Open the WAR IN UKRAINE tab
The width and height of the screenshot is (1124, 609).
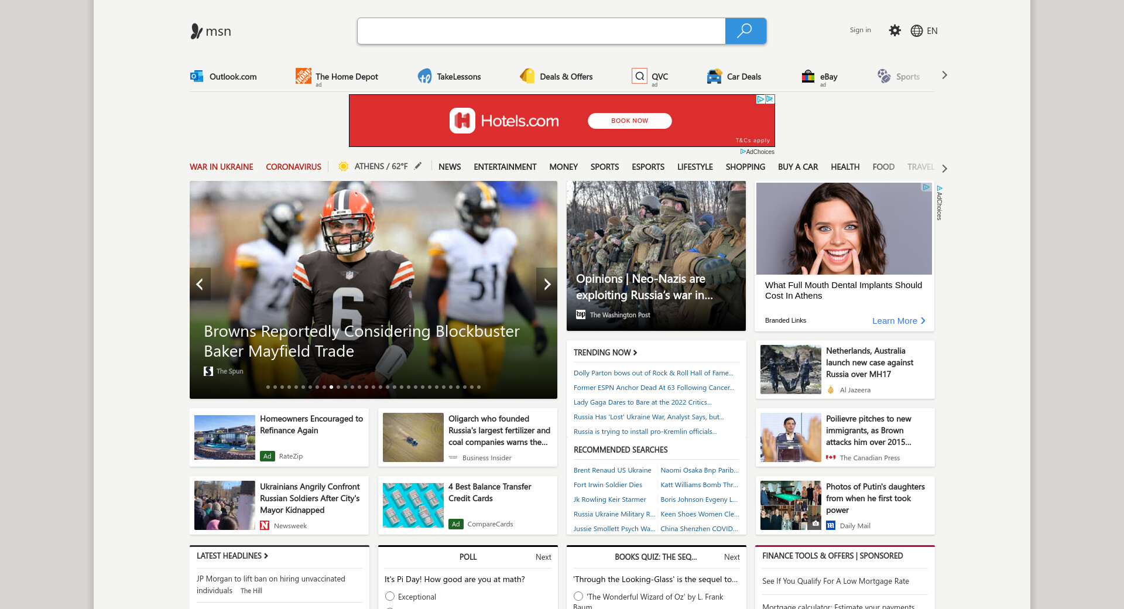point(221,167)
